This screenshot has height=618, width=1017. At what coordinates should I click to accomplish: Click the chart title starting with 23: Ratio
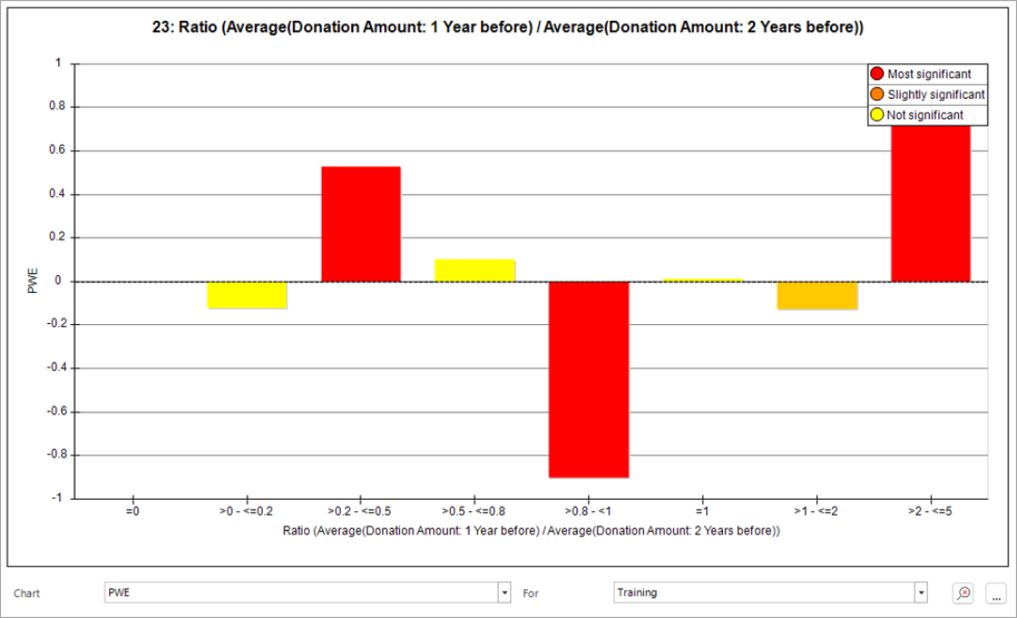click(507, 29)
